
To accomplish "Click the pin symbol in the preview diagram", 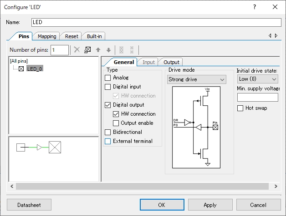I will (x=55, y=147).
